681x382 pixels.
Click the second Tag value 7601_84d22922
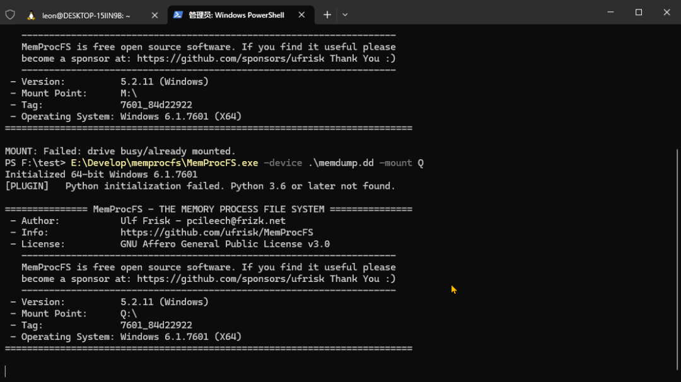tap(156, 325)
